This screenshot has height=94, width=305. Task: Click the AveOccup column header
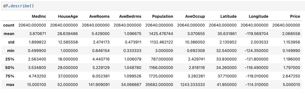[195, 16]
